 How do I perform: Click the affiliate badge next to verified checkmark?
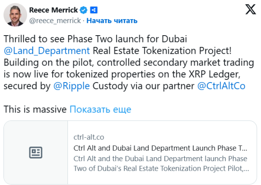94,10
